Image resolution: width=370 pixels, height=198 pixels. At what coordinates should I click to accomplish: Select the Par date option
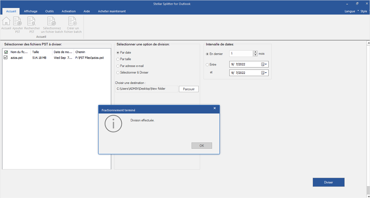[x=118, y=53]
